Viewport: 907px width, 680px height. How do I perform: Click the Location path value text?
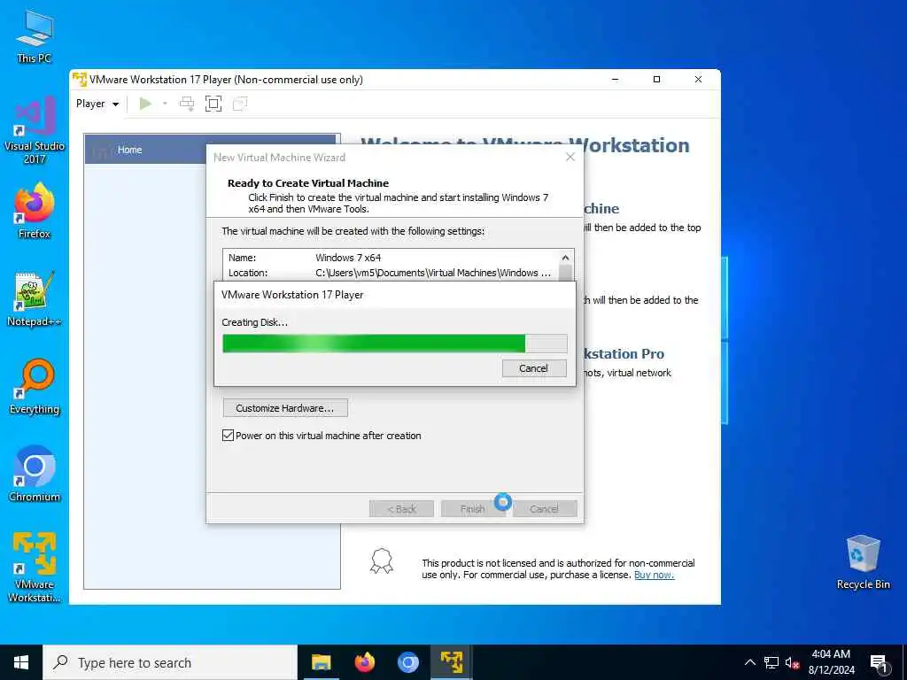pos(433,273)
